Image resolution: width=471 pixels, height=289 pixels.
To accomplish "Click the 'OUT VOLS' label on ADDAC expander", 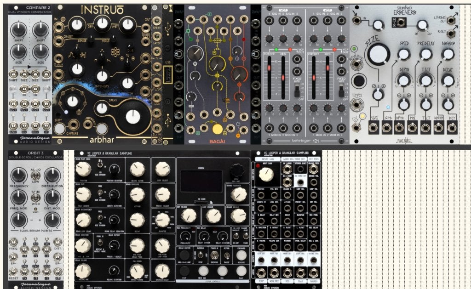I will point(313,159).
